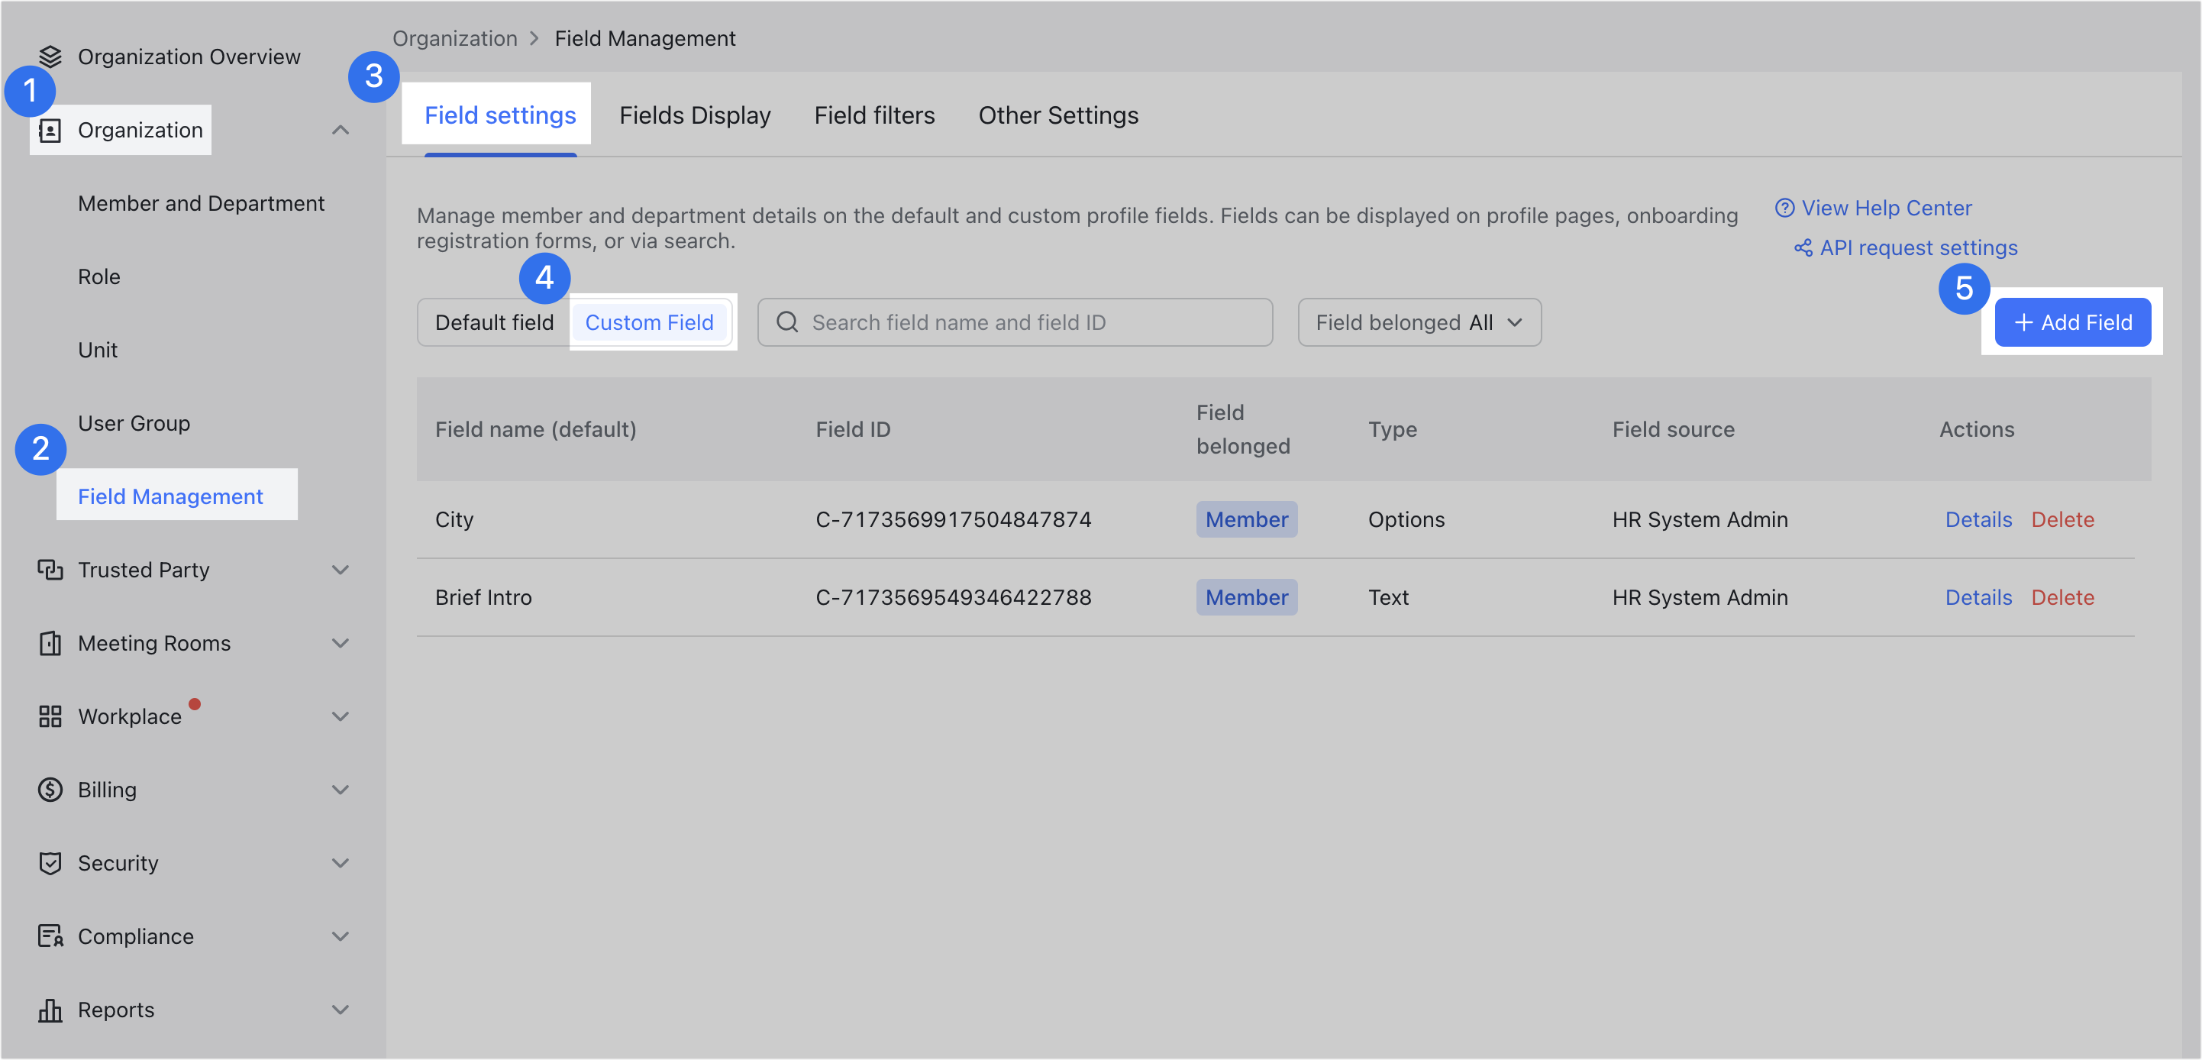Click the Trusted Party icon

[50, 570]
